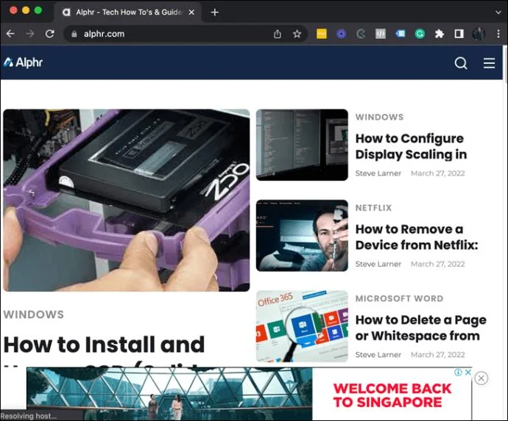Toggle the browser side panel
508x421 pixels.
459,34
